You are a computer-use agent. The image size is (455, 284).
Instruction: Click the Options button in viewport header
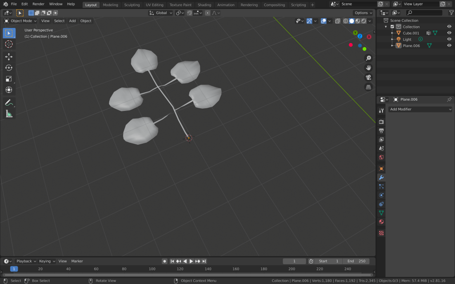[363, 13]
